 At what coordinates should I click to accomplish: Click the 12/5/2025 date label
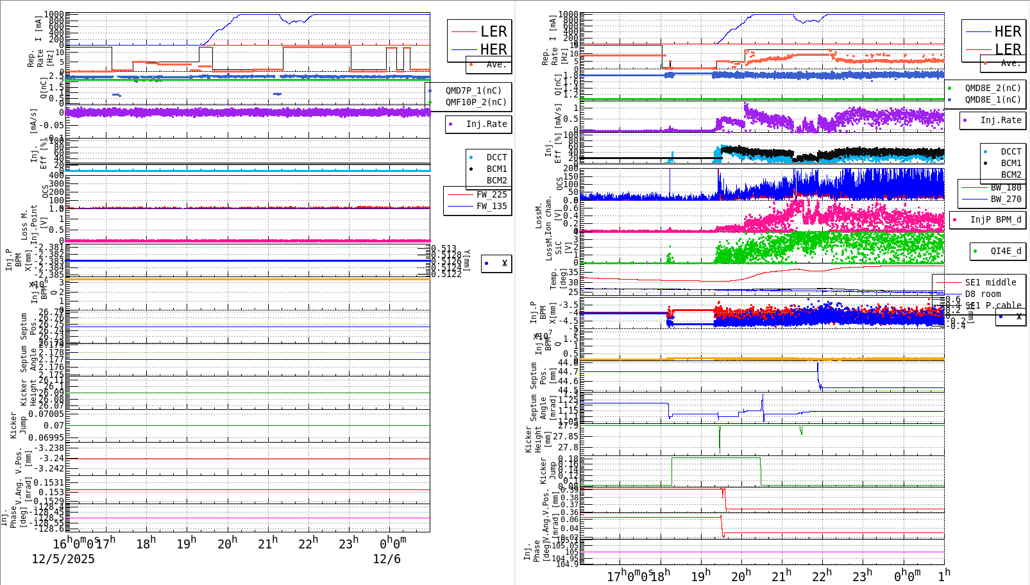(x=62, y=559)
